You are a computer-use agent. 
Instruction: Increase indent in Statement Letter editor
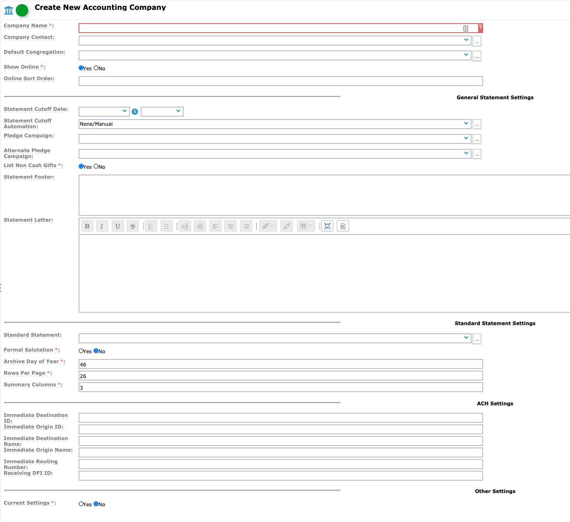tap(185, 226)
